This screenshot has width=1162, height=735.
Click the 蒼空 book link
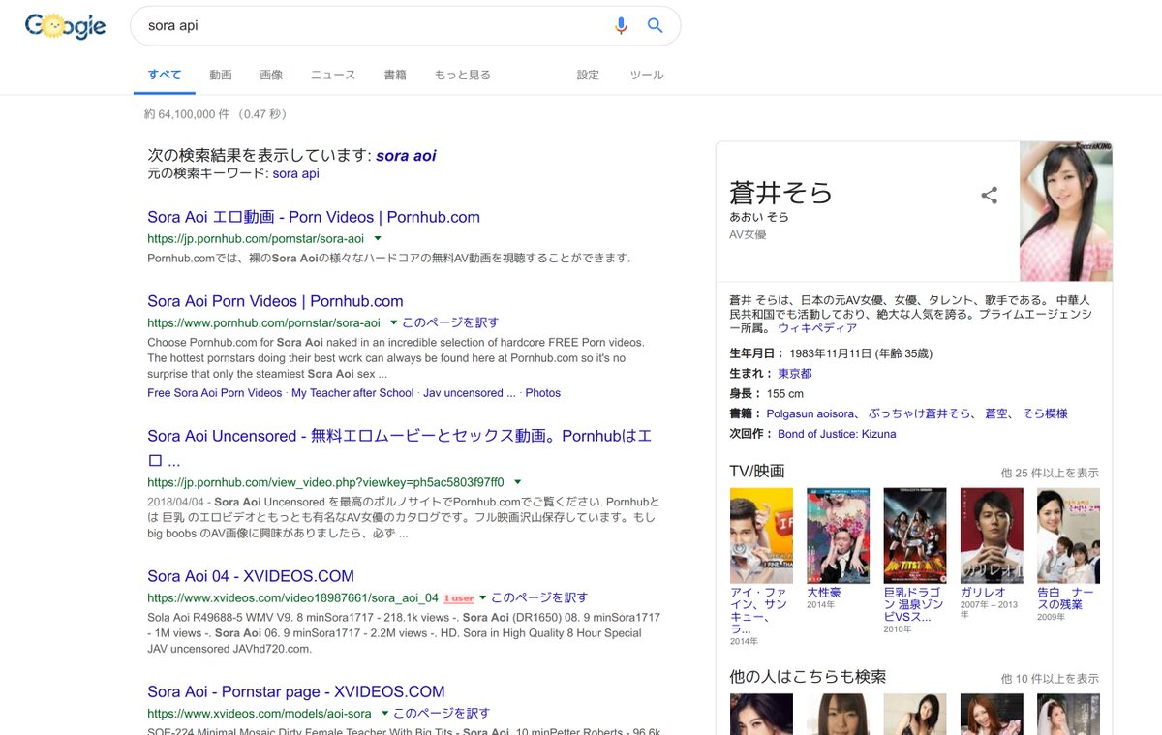point(996,413)
